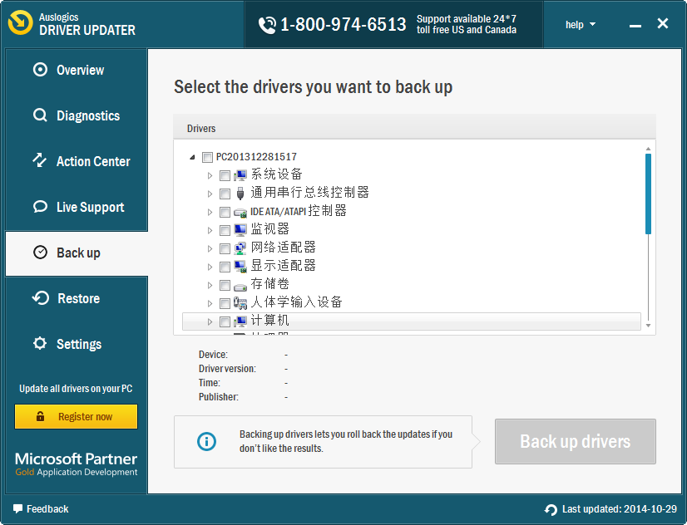The width and height of the screenshot is (687, 525).
Task: Go to the Diagnostics section
Action: (x=77, y=115)
